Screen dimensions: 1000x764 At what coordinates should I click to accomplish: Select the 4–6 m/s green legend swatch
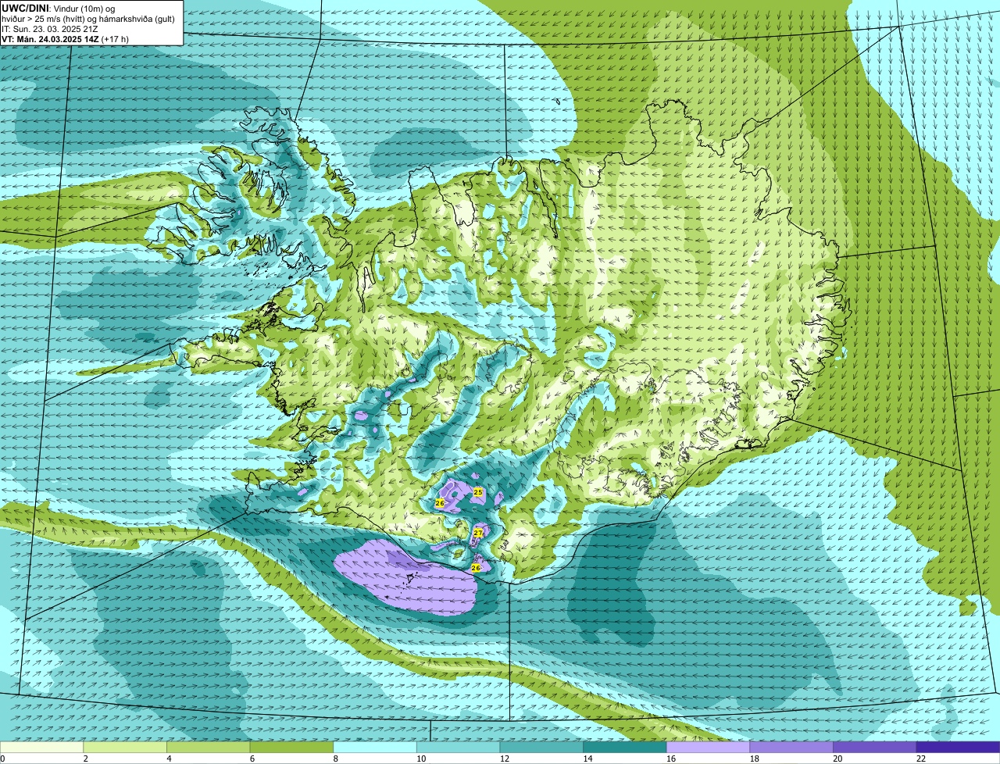209,748
